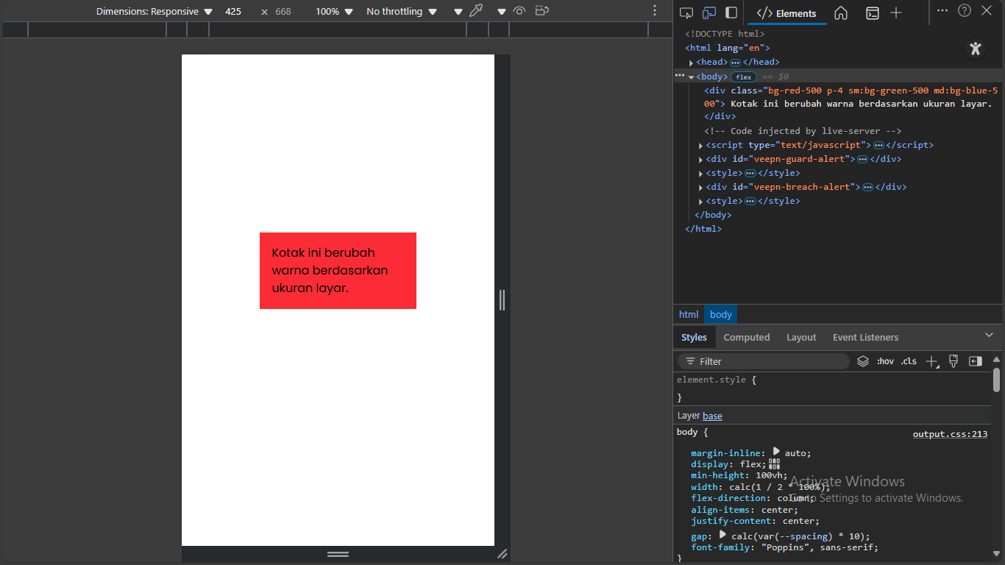
Task: Click the viewport bottom edge handle
Action: (338, 554)
